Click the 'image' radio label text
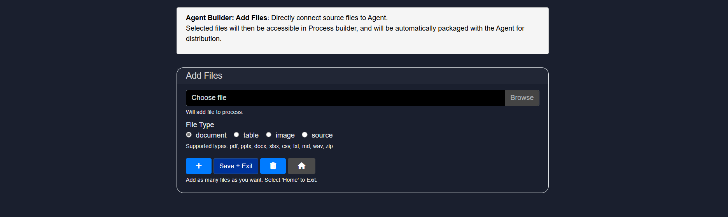This screenshot has height=217, width=728. (x=285, y=135)
